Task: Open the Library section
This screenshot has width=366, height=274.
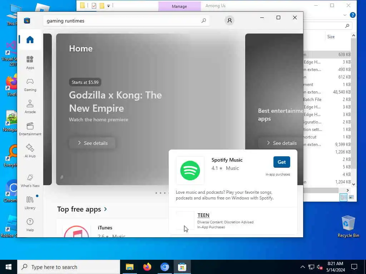Action: click(30, 203)
